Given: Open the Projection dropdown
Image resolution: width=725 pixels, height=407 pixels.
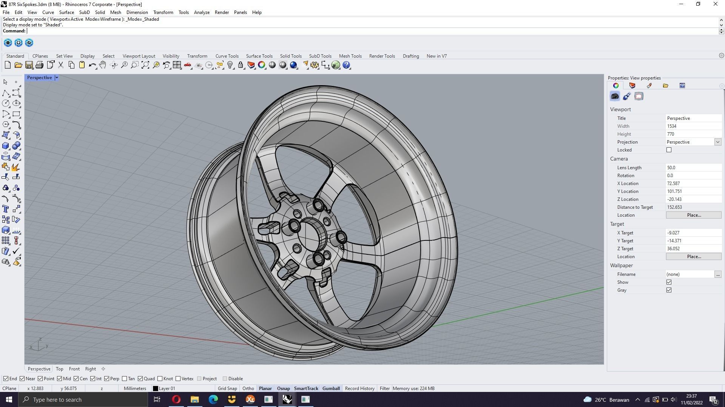Looking at the screenshot, I should tap(717, 142).
